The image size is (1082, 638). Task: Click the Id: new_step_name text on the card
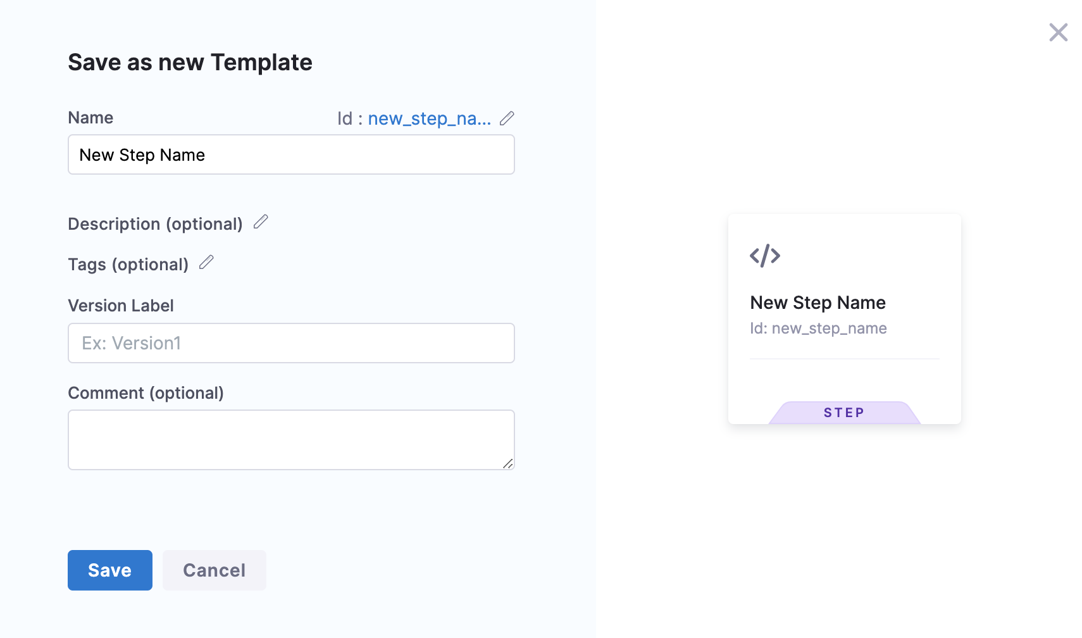[x=818, y=328]
